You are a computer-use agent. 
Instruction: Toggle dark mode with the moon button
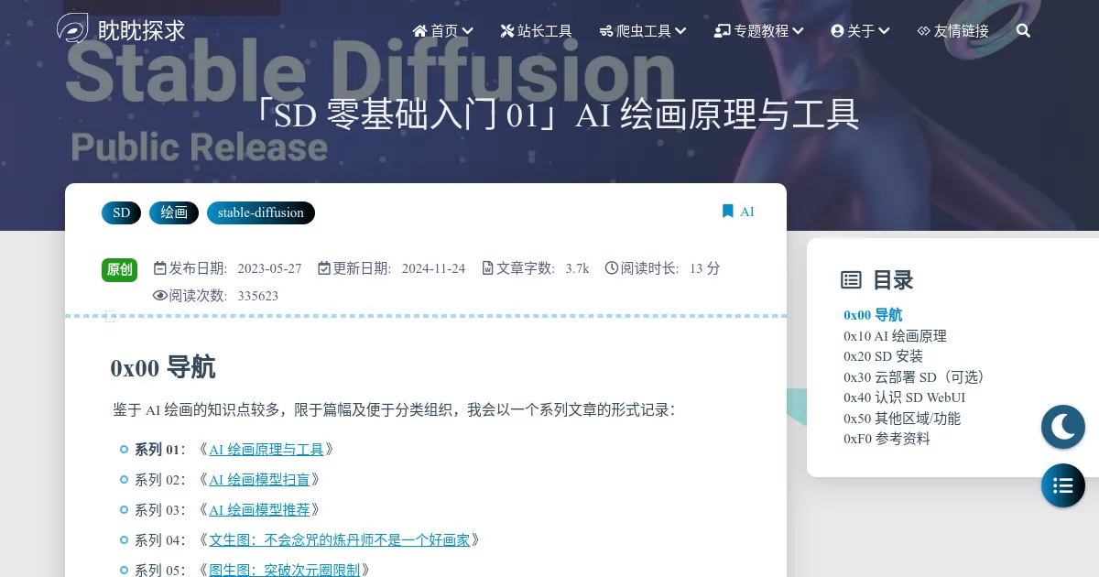point(1062,426)
